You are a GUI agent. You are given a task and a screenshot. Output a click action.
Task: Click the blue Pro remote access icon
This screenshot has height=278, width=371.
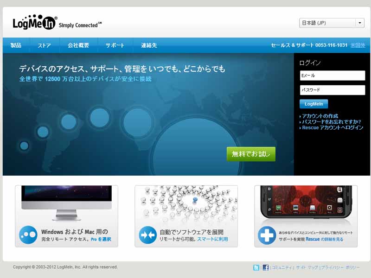[28, 235]
